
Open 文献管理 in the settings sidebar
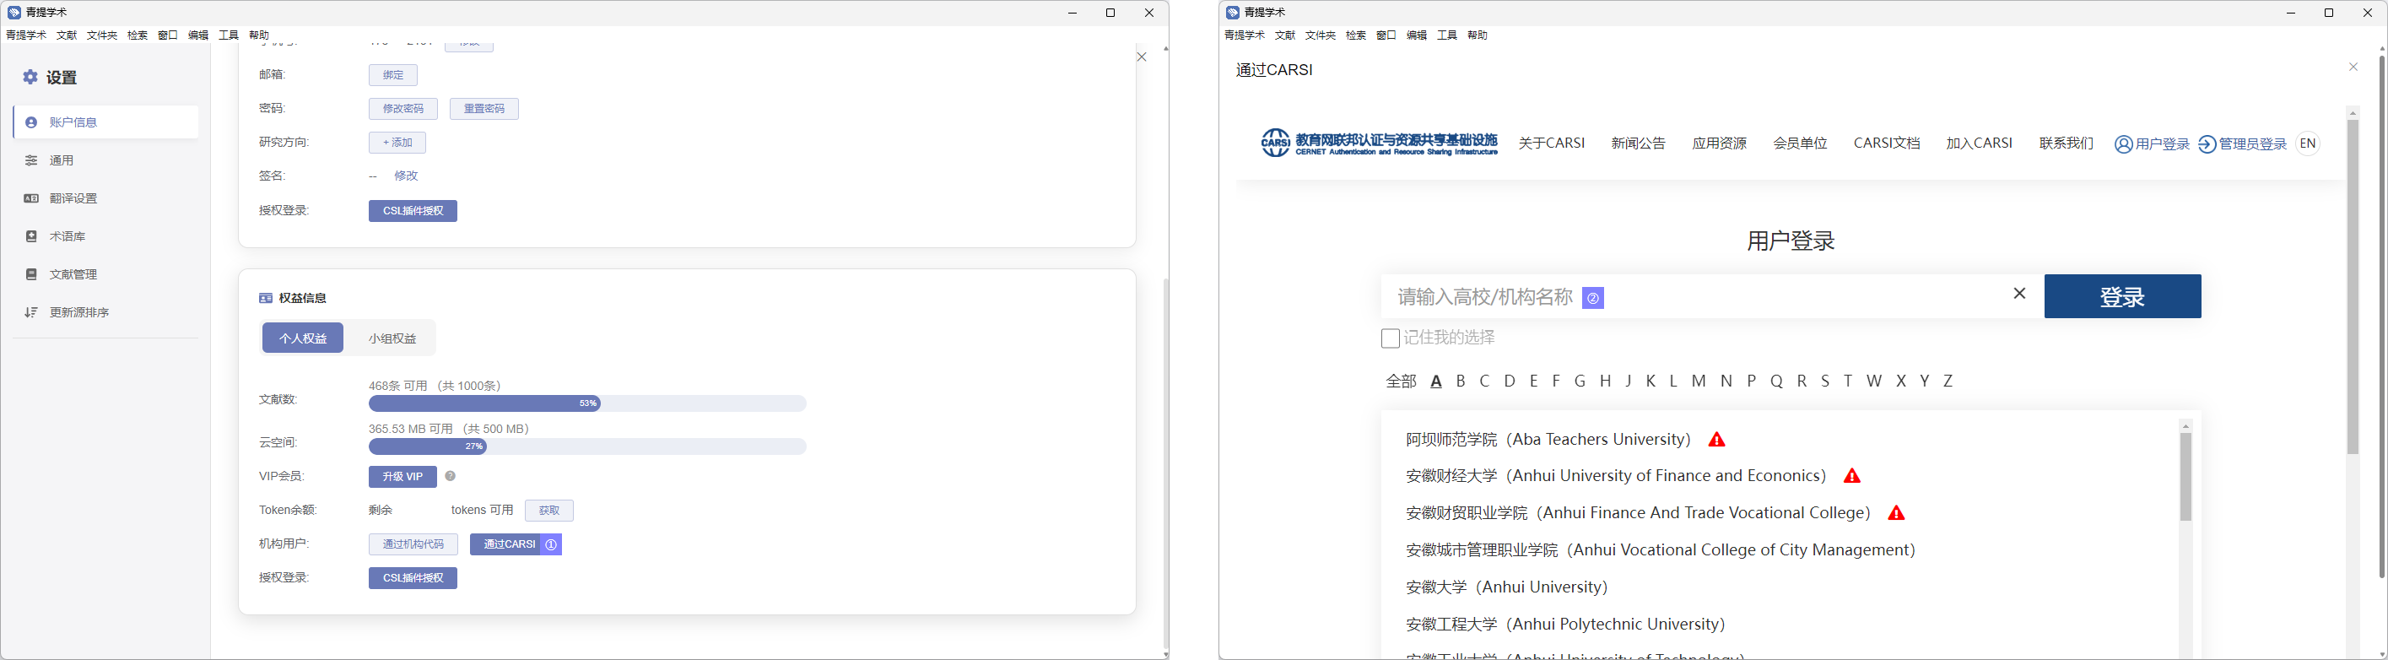tap(105, 274)
